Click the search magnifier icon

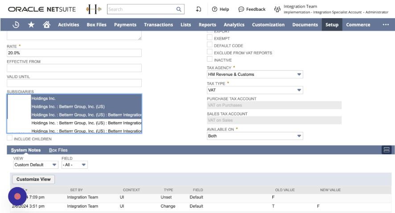coord(179,9)
